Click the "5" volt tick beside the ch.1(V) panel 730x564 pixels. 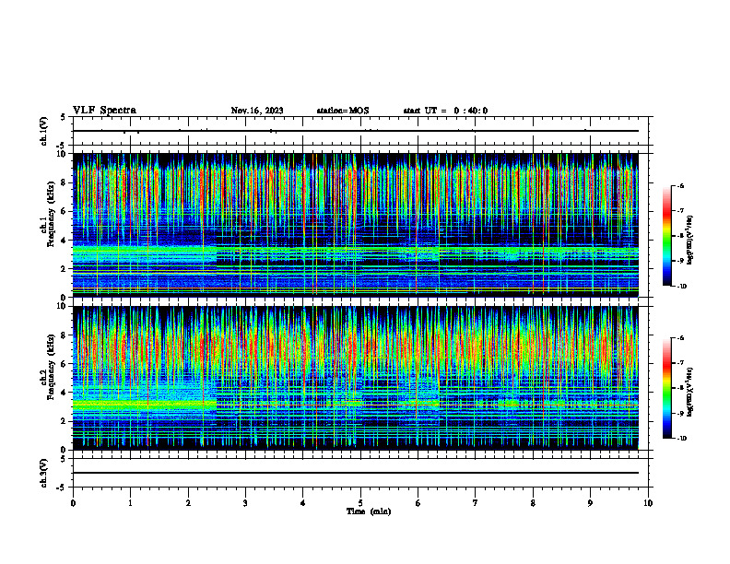tap(64, 117)
